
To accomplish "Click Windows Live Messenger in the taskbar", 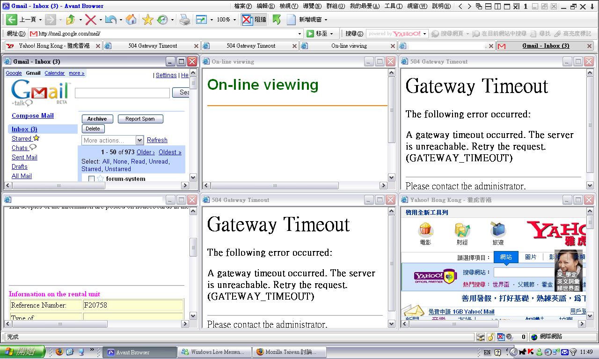I will 214,352.
